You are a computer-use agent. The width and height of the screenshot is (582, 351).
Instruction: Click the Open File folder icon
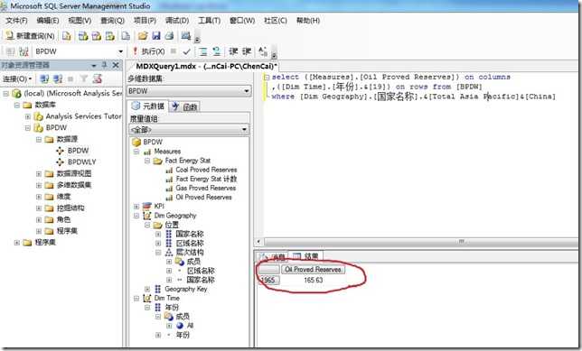point(143,36)
